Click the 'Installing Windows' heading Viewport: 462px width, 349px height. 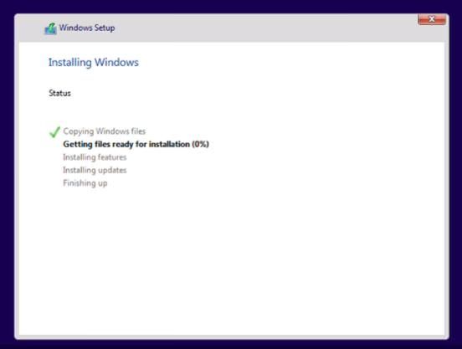94,63
